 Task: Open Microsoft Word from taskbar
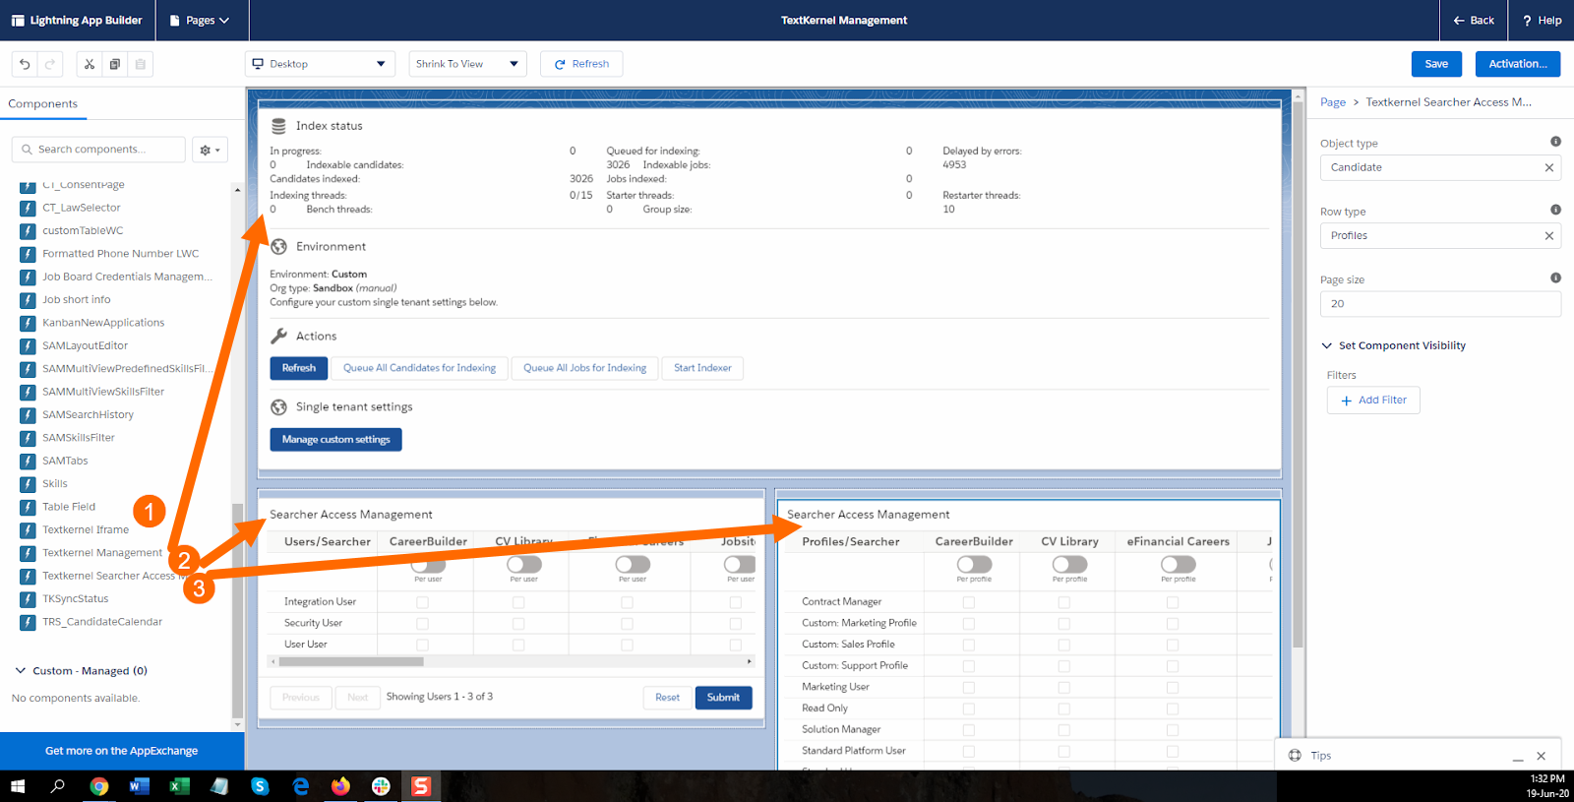tap(139, 786)
